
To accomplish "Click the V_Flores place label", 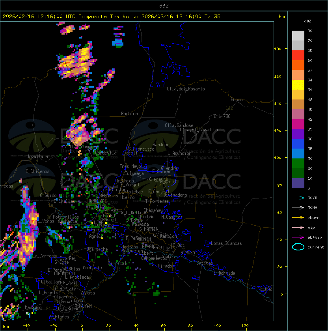I will (60, 317).
